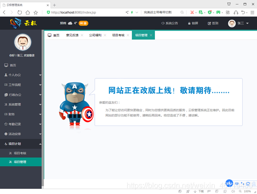Open a new browser tab with plus

[x=54, y=5]
